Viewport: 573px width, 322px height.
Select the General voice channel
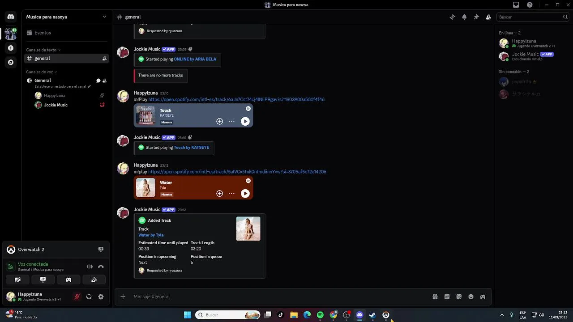[x=43, y=80]
